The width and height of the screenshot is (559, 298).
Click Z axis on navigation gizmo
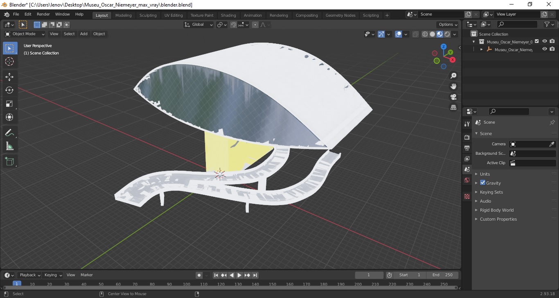[x=444, y=47]
